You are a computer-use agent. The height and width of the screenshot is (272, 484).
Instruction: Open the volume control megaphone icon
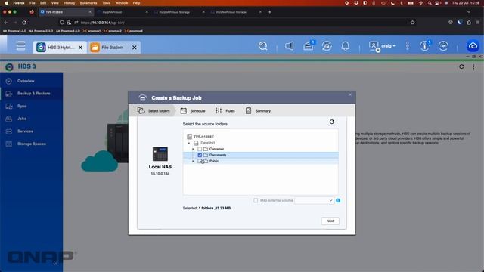coord(289,46)
